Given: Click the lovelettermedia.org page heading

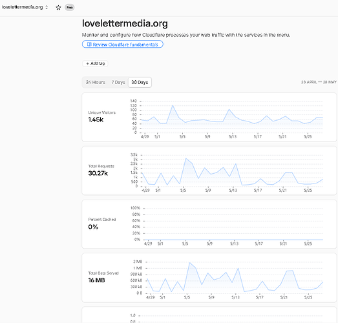Looking at the screenshot, I should [x=125, y=23].
